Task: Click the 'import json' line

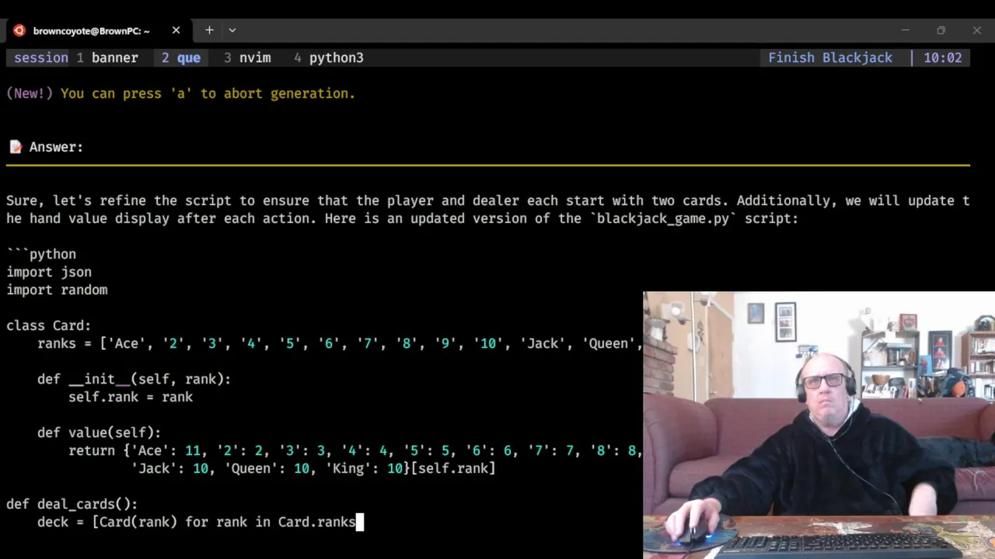Action: tap(49, 272)
